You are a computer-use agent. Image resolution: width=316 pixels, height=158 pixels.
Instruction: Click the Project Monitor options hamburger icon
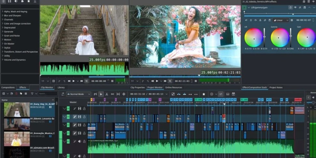point(196,81)
